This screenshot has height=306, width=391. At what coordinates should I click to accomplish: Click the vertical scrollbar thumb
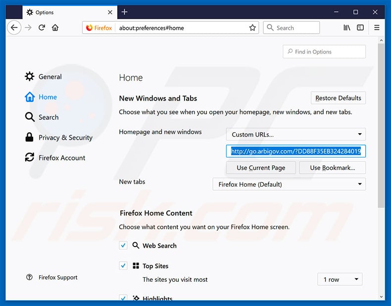pyautogui.click(x=381, y=126)
